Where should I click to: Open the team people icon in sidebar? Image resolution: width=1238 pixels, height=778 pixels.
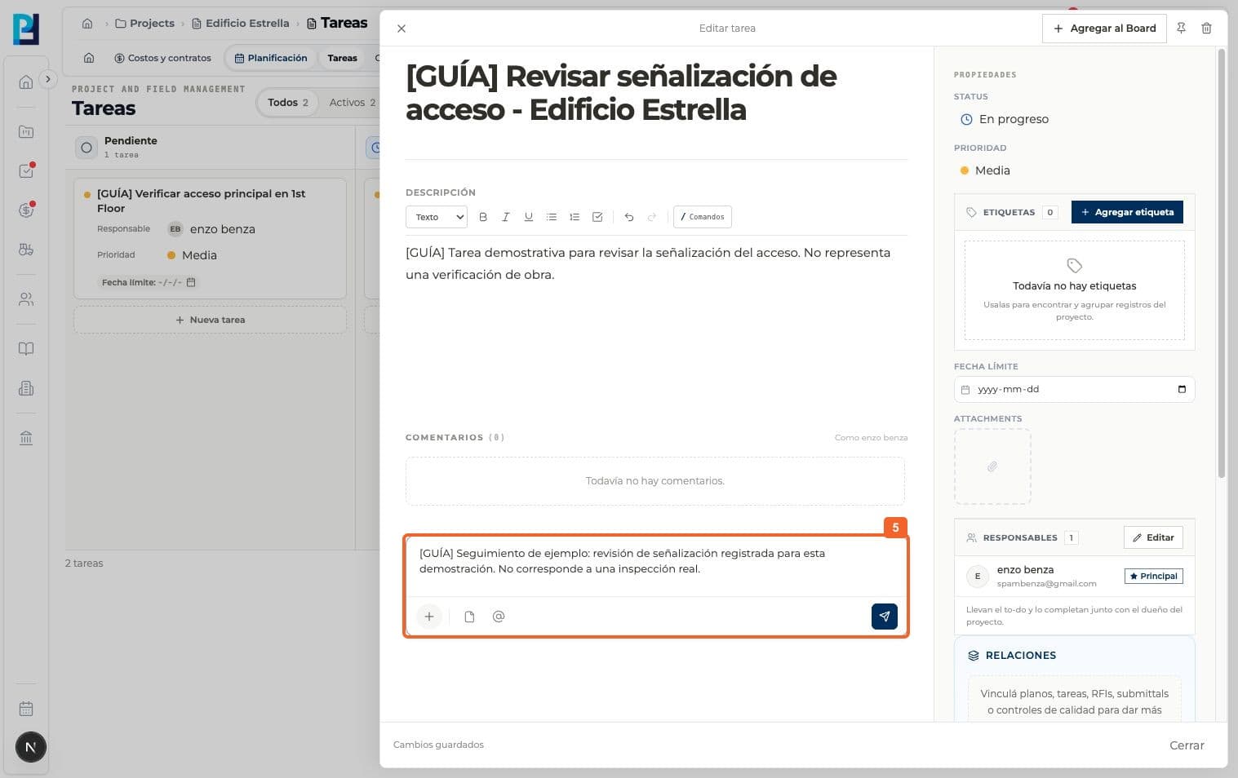pyautogui.click(x=26, y=299)
